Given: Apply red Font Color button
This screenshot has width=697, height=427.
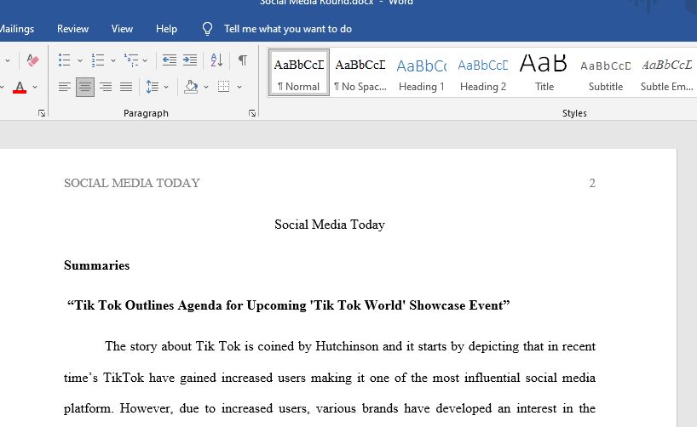Looking at the screenshot, I should tap(20, 87).
